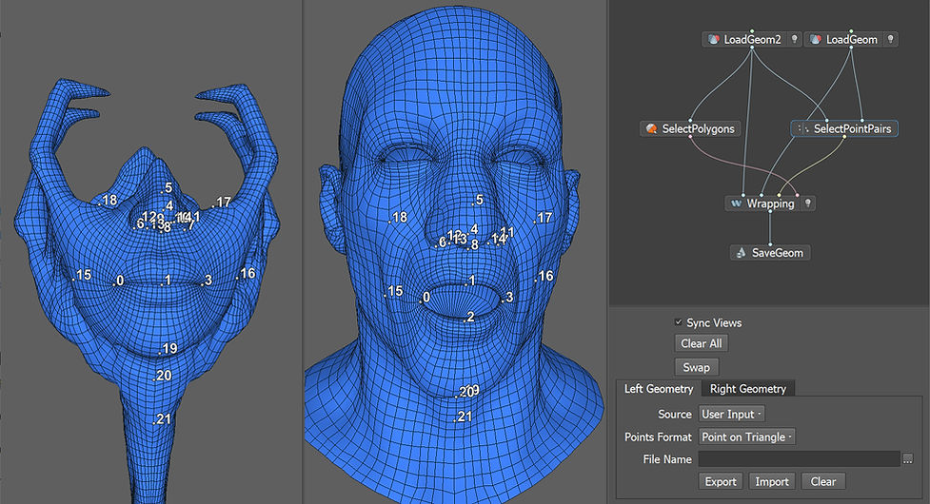The width and height of the screenshot is (930, 504).
Task: Click the LoadGeom2 node icon
Action: pyautogui.click(x=713, y=40)
